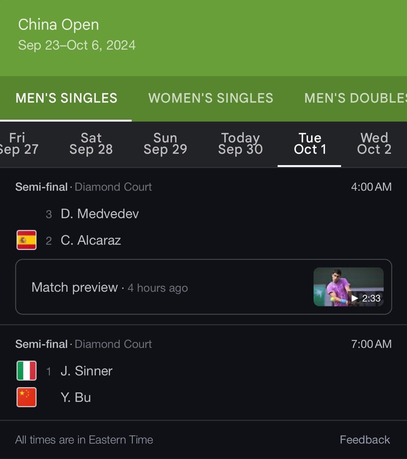Click the China Open tournament title
The image size is (407, 459).
tap(59, 25)
